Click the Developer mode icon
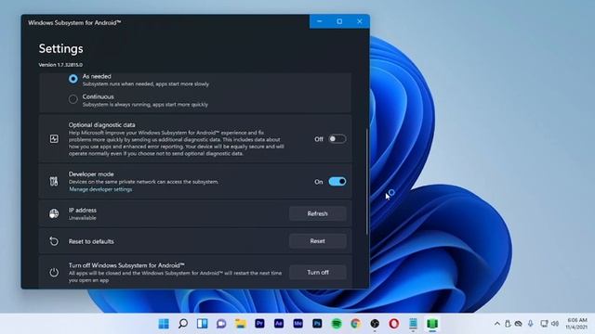 pyautogui.click(x=54, y=182)
